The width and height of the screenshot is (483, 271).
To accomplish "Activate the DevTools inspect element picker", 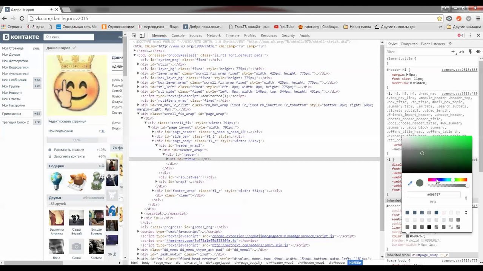I will [x=134, y=35].
